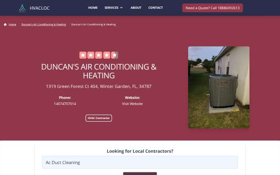280x175 pixels.
Task: Expand the Services dropdown chevron
Action: click(122, 8)
